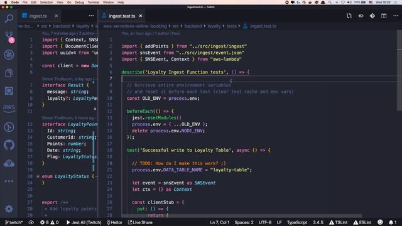Click the ESLint warning status item
This screenshot has width=402, height=226.
pyautogui.click(x=362, y=222)
